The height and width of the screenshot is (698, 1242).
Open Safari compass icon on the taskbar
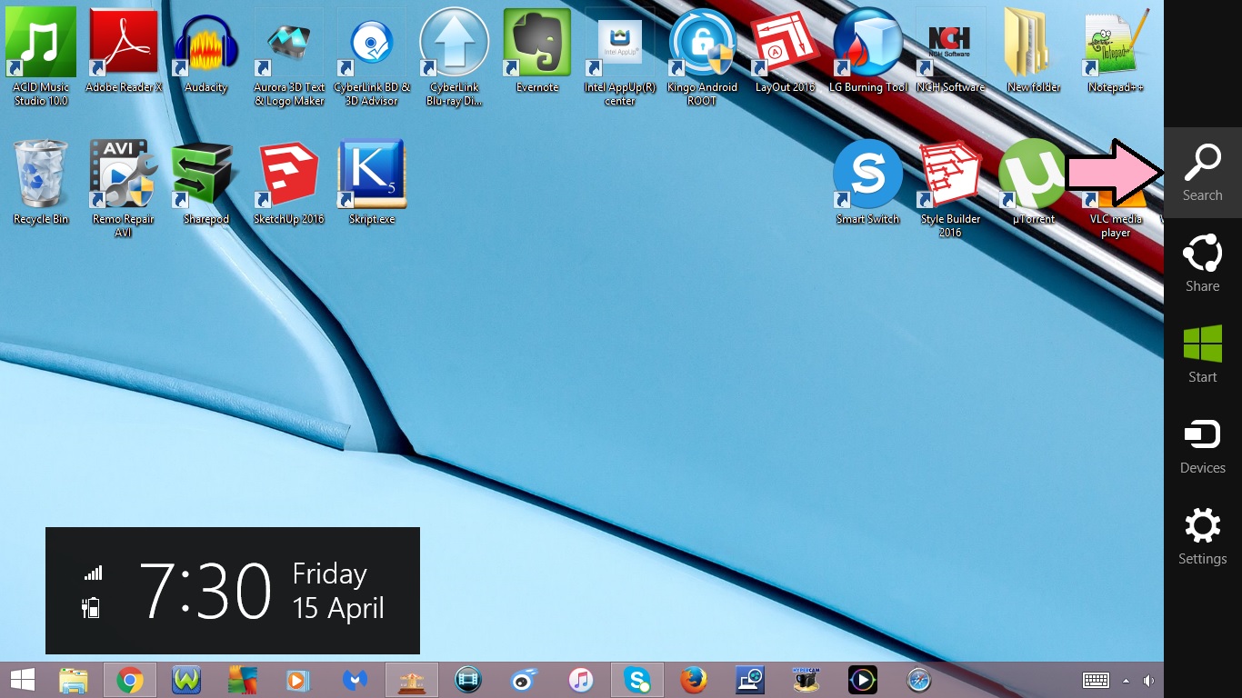(919, 680)
